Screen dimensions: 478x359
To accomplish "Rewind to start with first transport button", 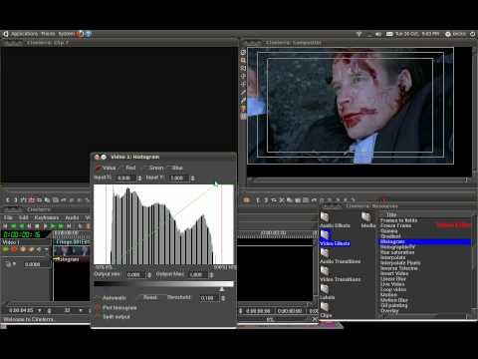I will 6,226.
